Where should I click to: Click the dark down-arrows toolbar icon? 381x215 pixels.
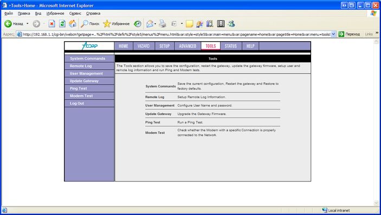click(221, 24)
